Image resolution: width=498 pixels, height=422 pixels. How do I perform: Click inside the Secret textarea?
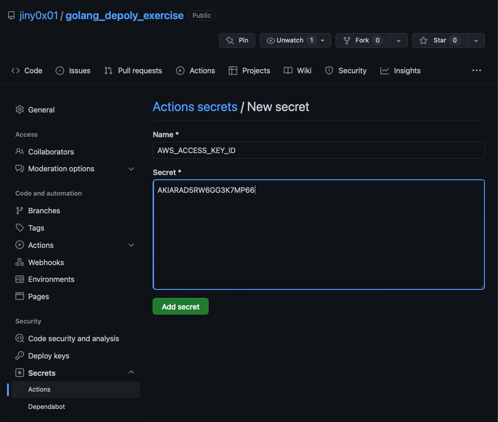pos(319,234)
